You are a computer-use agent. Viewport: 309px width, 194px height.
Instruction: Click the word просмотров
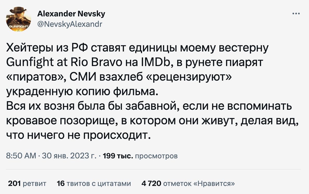tap(157, 156)
